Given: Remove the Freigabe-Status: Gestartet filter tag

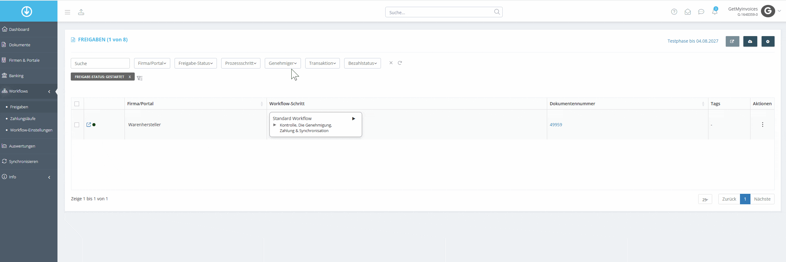Looking at the screenshot, I should pyautogui.click(x=130, y=77).
